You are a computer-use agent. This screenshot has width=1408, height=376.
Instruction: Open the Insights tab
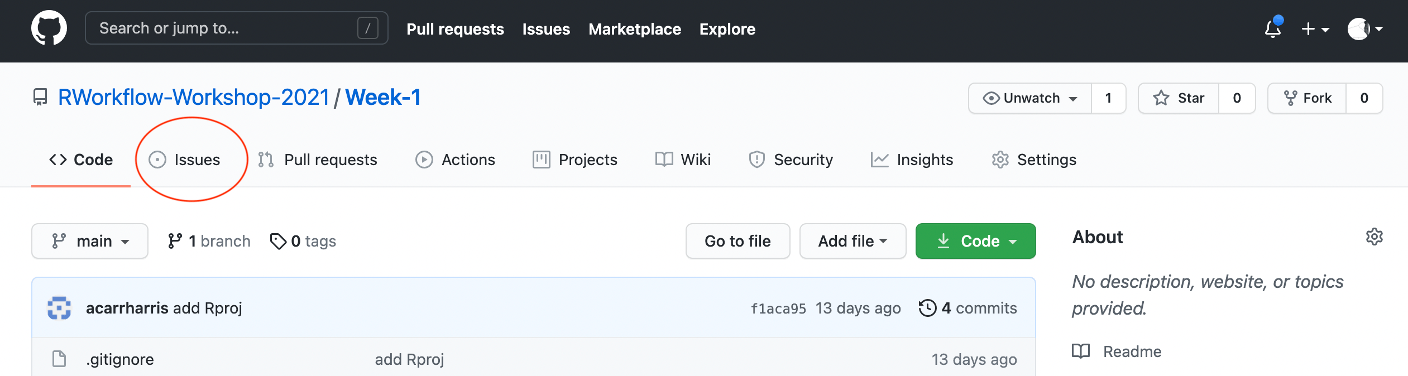[912, 160]
